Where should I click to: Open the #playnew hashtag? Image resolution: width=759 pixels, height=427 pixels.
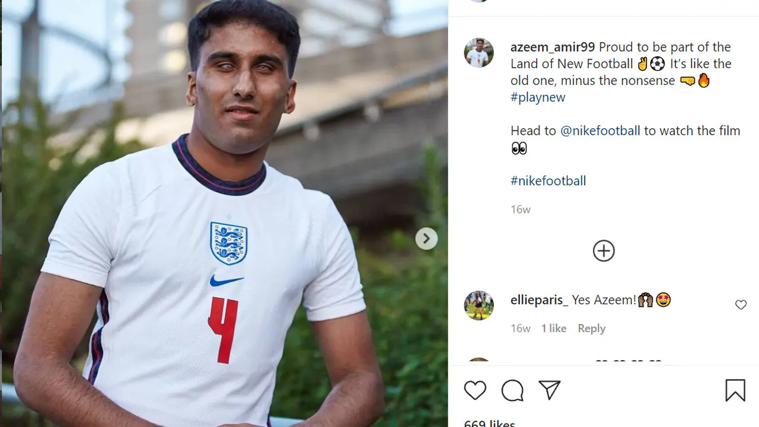tap(538, 97)
